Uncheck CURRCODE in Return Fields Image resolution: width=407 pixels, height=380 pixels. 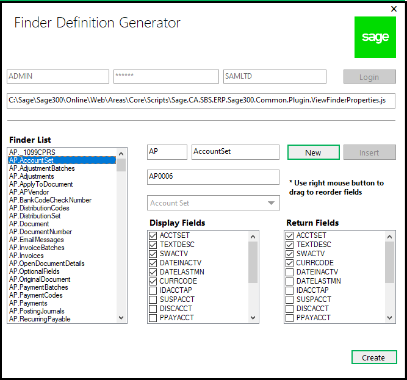point(289,263)
